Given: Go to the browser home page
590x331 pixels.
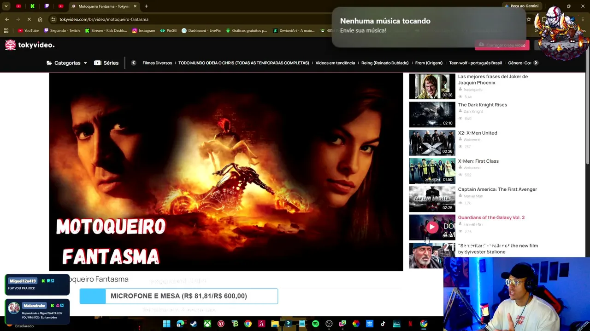Looking at the screenshot, I should pyautogui.click(x=40, y=19).
